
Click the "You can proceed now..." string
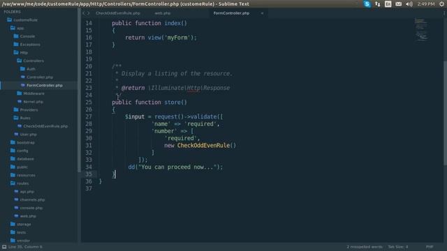(177, 167)
